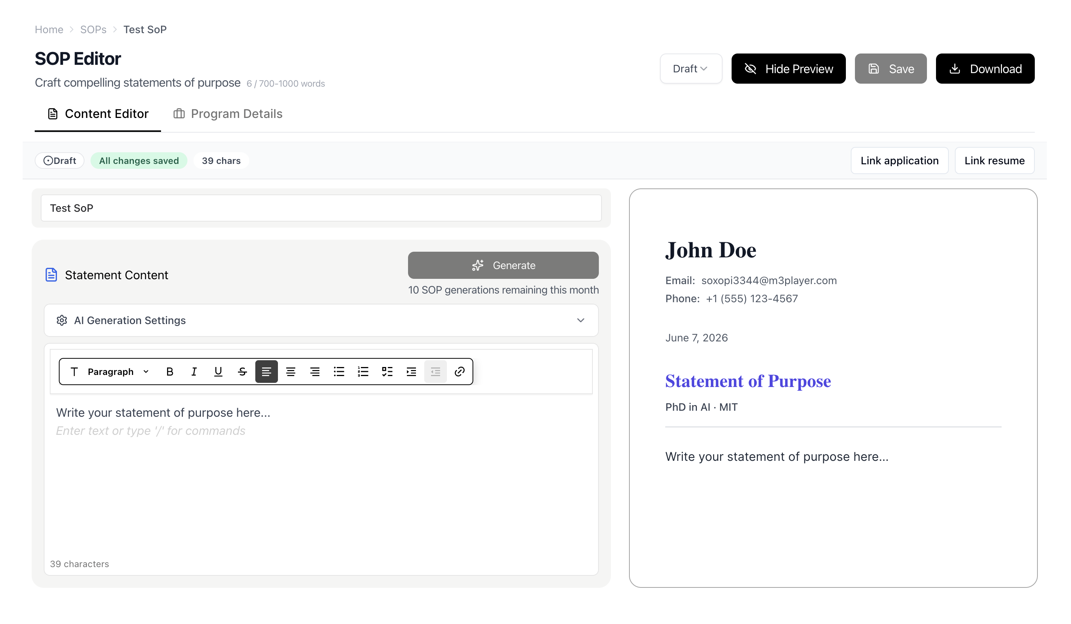
Task: Download the SOP
Action: tap(985, 68)
